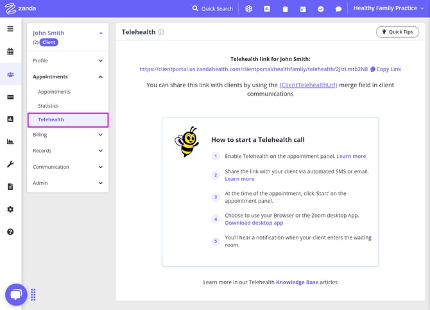
Task: Open settings gear in the left sidebar
Action: (10, 209)
